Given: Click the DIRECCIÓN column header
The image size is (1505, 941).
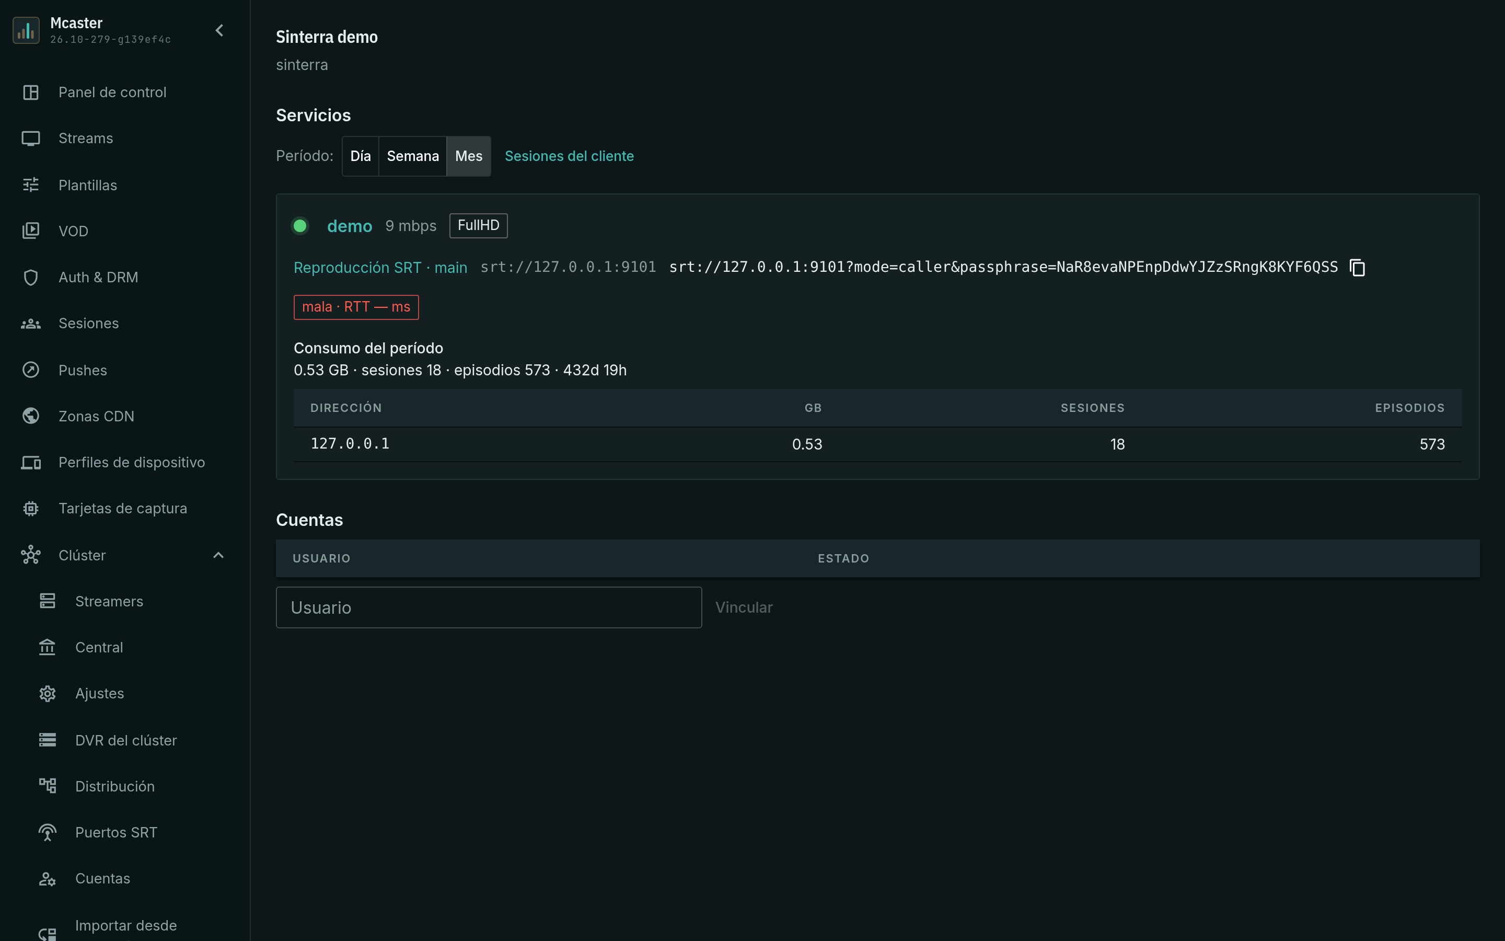Looking at the screenshot, I should 346,408.
